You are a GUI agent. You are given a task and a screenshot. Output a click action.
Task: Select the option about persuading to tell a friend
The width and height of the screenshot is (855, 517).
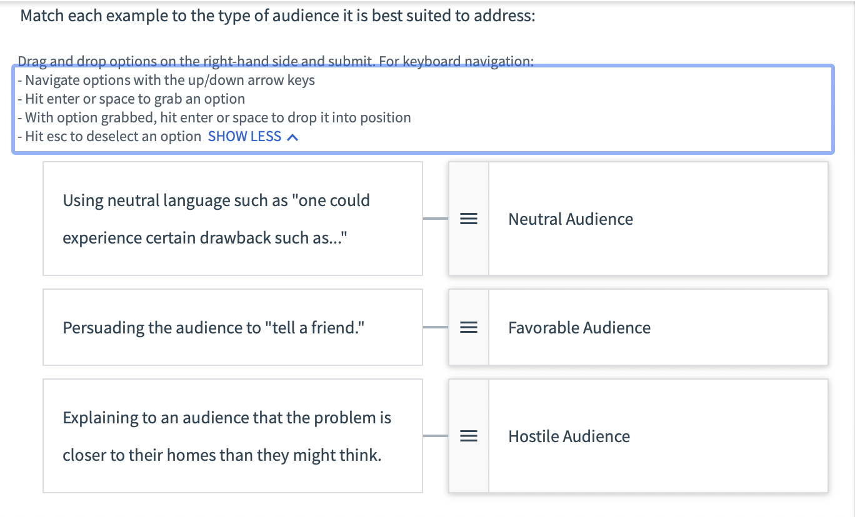point(232,327)
